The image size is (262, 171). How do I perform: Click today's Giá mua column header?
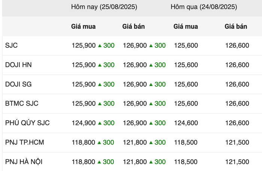(83, 27)
